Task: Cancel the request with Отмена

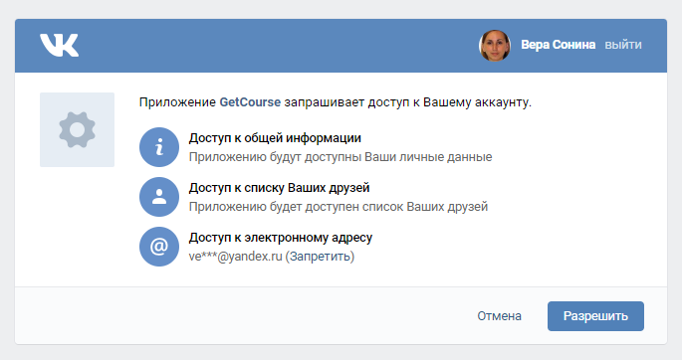Action: [x=500, y=315]
